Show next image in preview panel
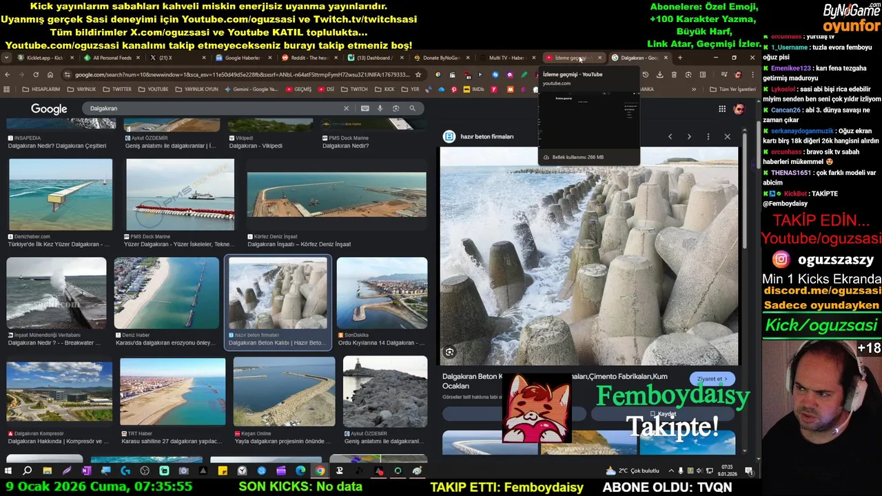The height and width of the screenshot is (496, 882). pyautogui.click(x=689, y=136)
